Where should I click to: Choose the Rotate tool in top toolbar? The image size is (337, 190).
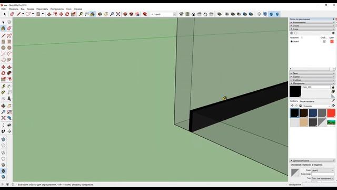pos(67,14)
